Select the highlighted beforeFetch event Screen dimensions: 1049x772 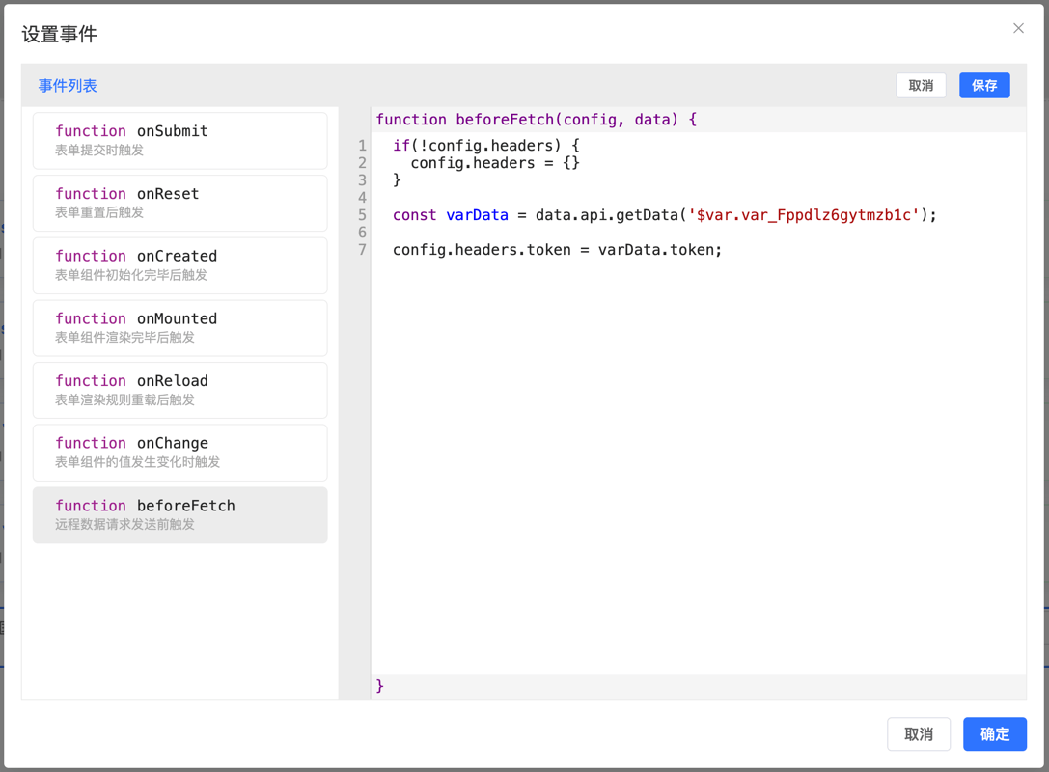[x=179, y=515]
